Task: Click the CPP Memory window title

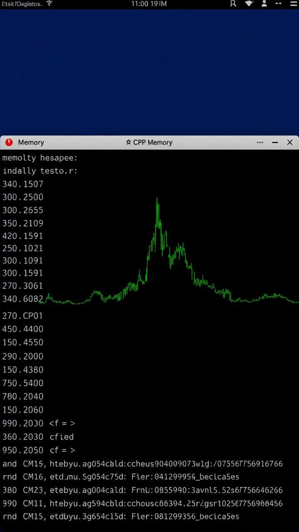Action: click(152, 142)
